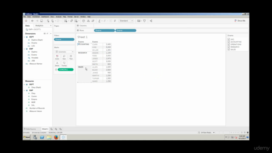
Task: Click the Clear Sheet icon
Action: pos(76,21)
